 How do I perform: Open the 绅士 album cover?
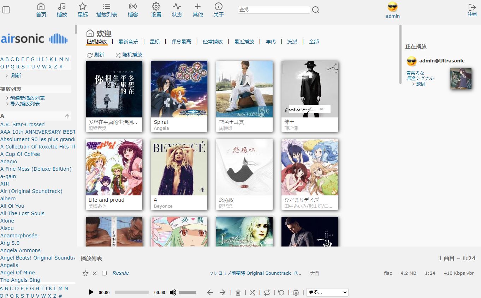tap(310, 89)
